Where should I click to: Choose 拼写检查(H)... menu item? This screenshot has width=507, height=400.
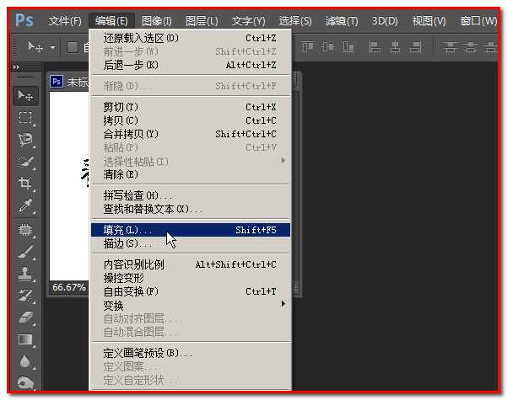[x=190, y=195]
